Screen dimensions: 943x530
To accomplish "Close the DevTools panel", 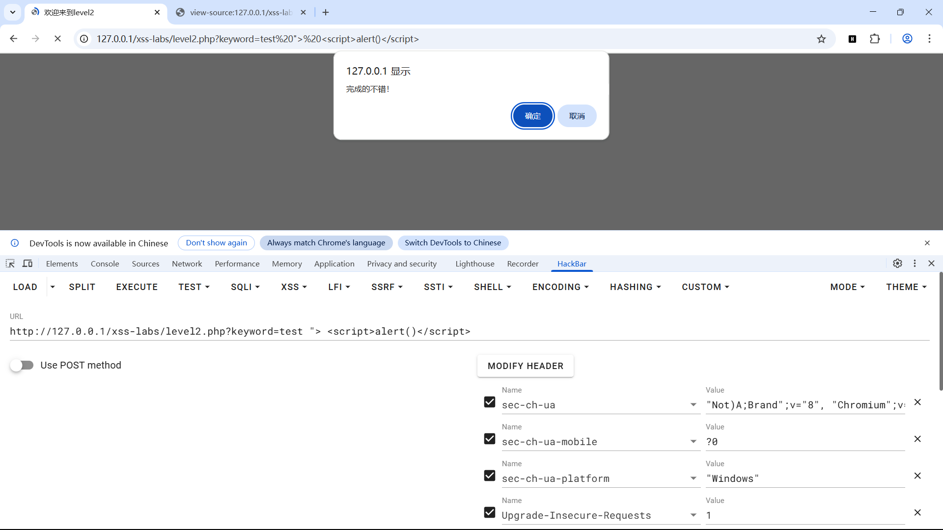I will coord(931,264).
